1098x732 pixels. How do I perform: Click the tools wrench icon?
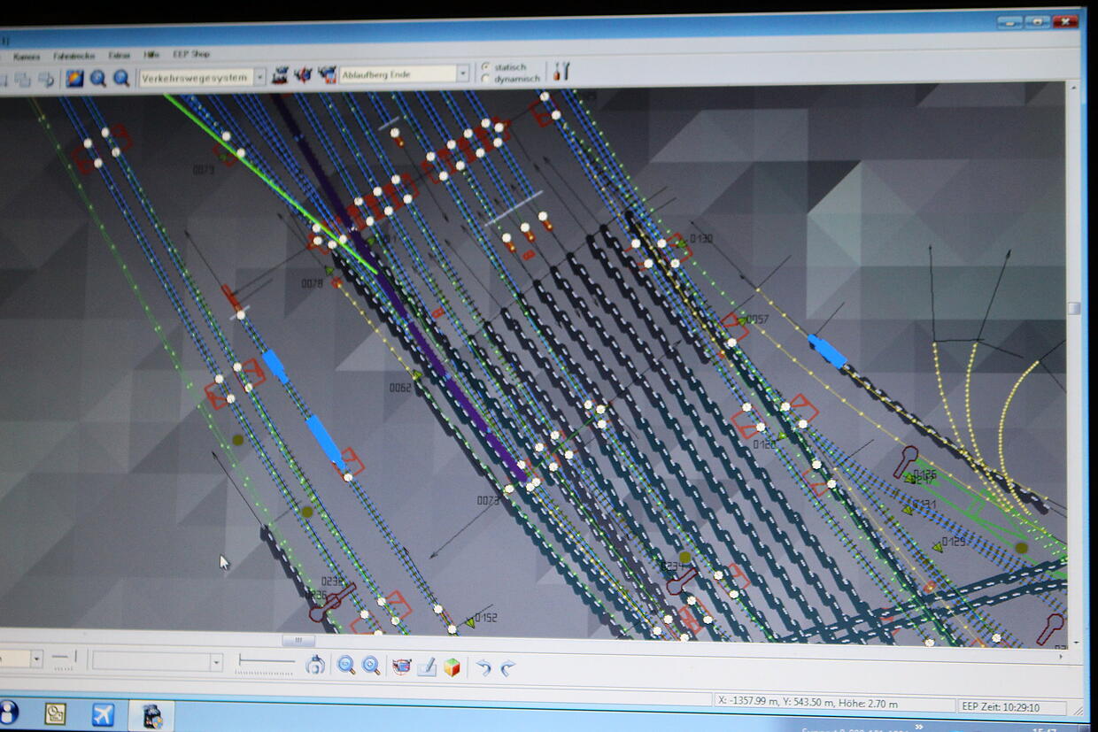pyautogui.click(x=561, y=71)
